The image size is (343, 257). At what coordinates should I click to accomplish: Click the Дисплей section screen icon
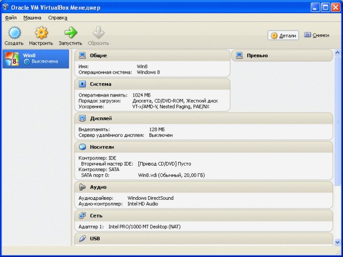(82, 119)
